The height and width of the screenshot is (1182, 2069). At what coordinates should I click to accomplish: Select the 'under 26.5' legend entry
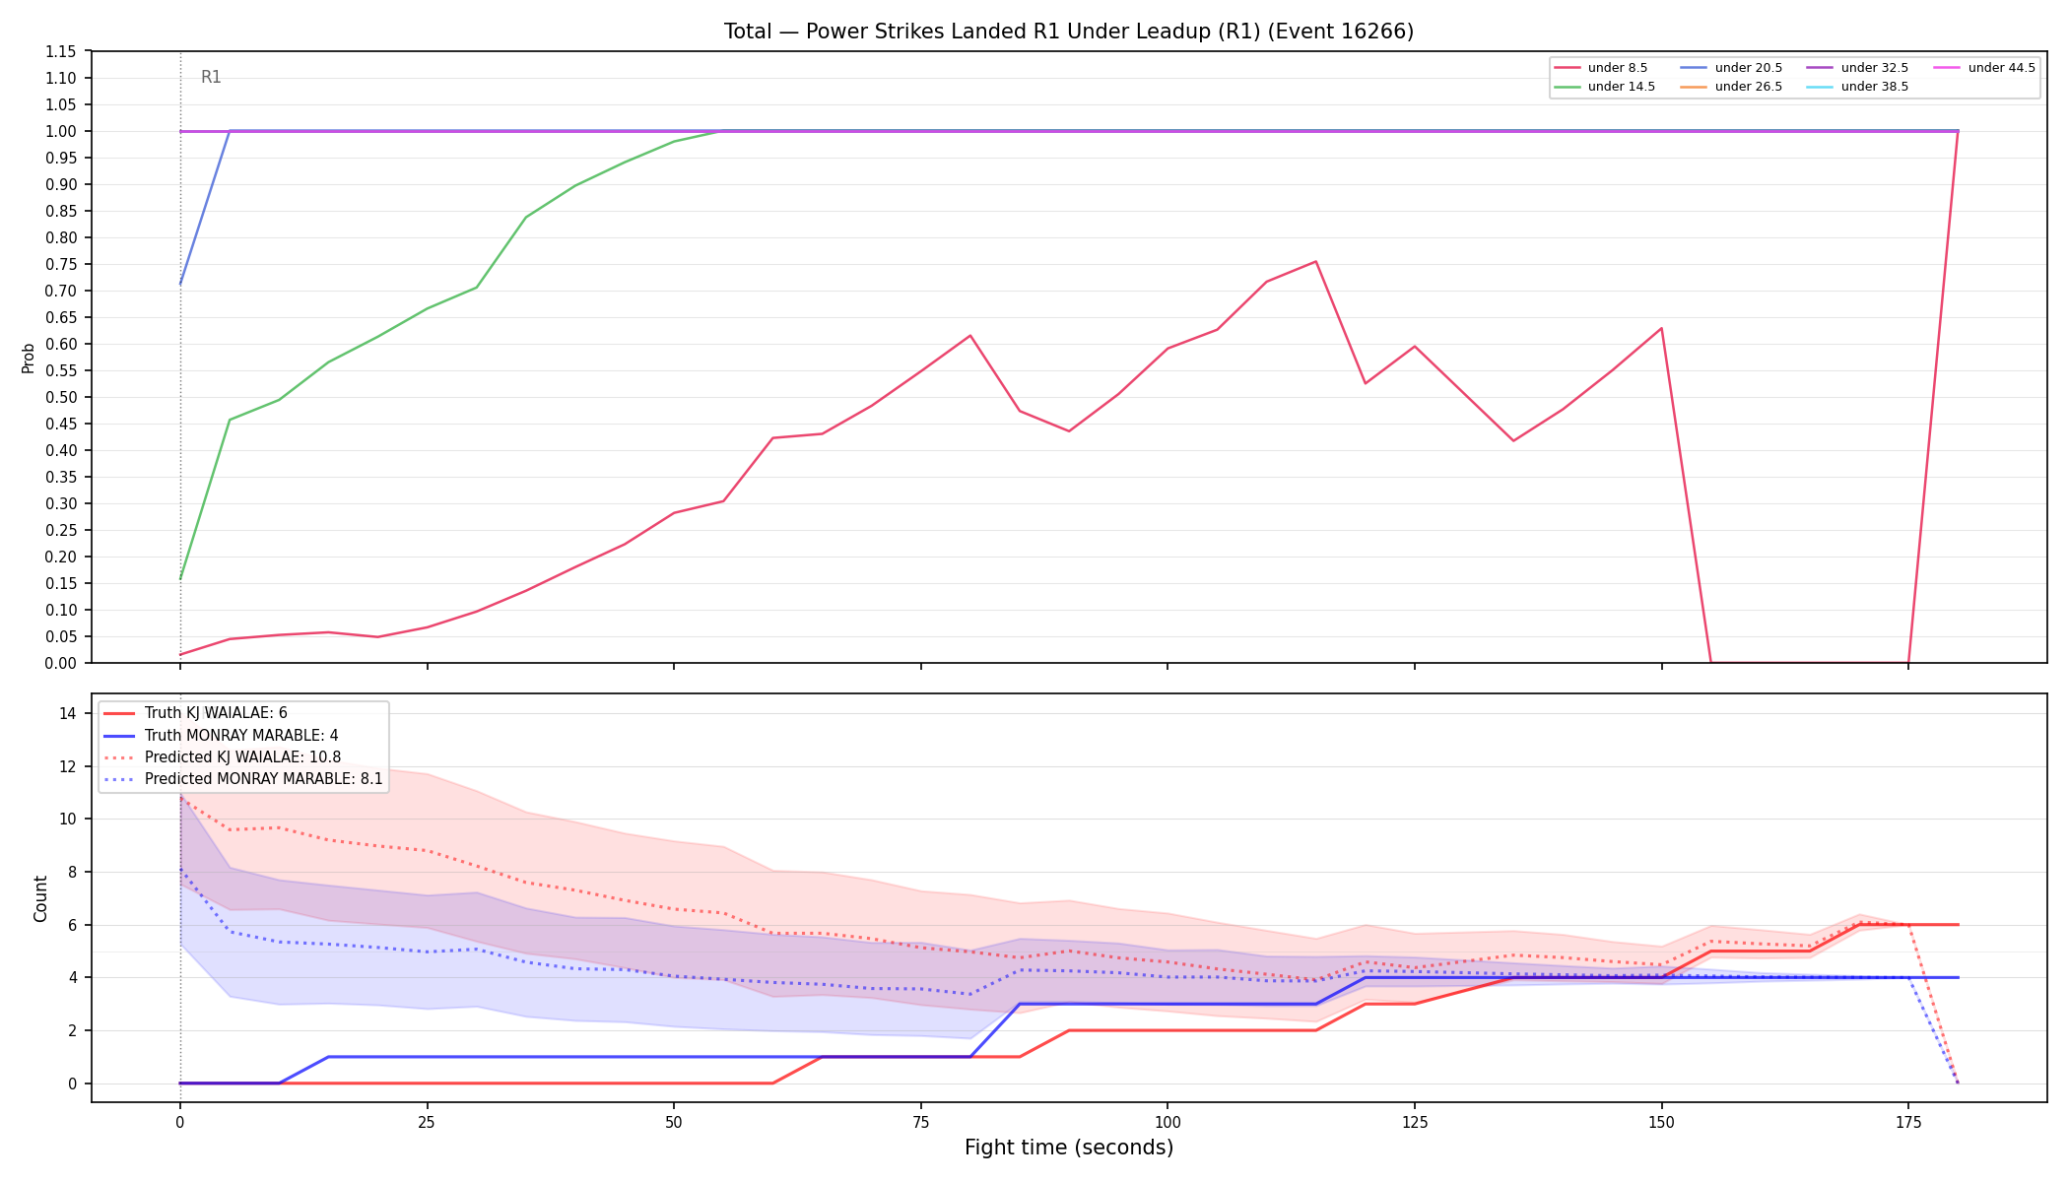pos(1731,87)
